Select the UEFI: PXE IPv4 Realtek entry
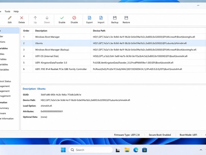This screenshot has width=206, height=155. click(x=113, y=69)
